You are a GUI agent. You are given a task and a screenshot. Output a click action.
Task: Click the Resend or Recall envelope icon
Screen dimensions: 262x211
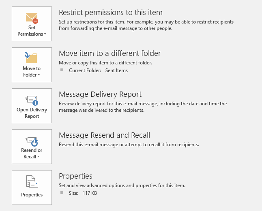point(32,141)
